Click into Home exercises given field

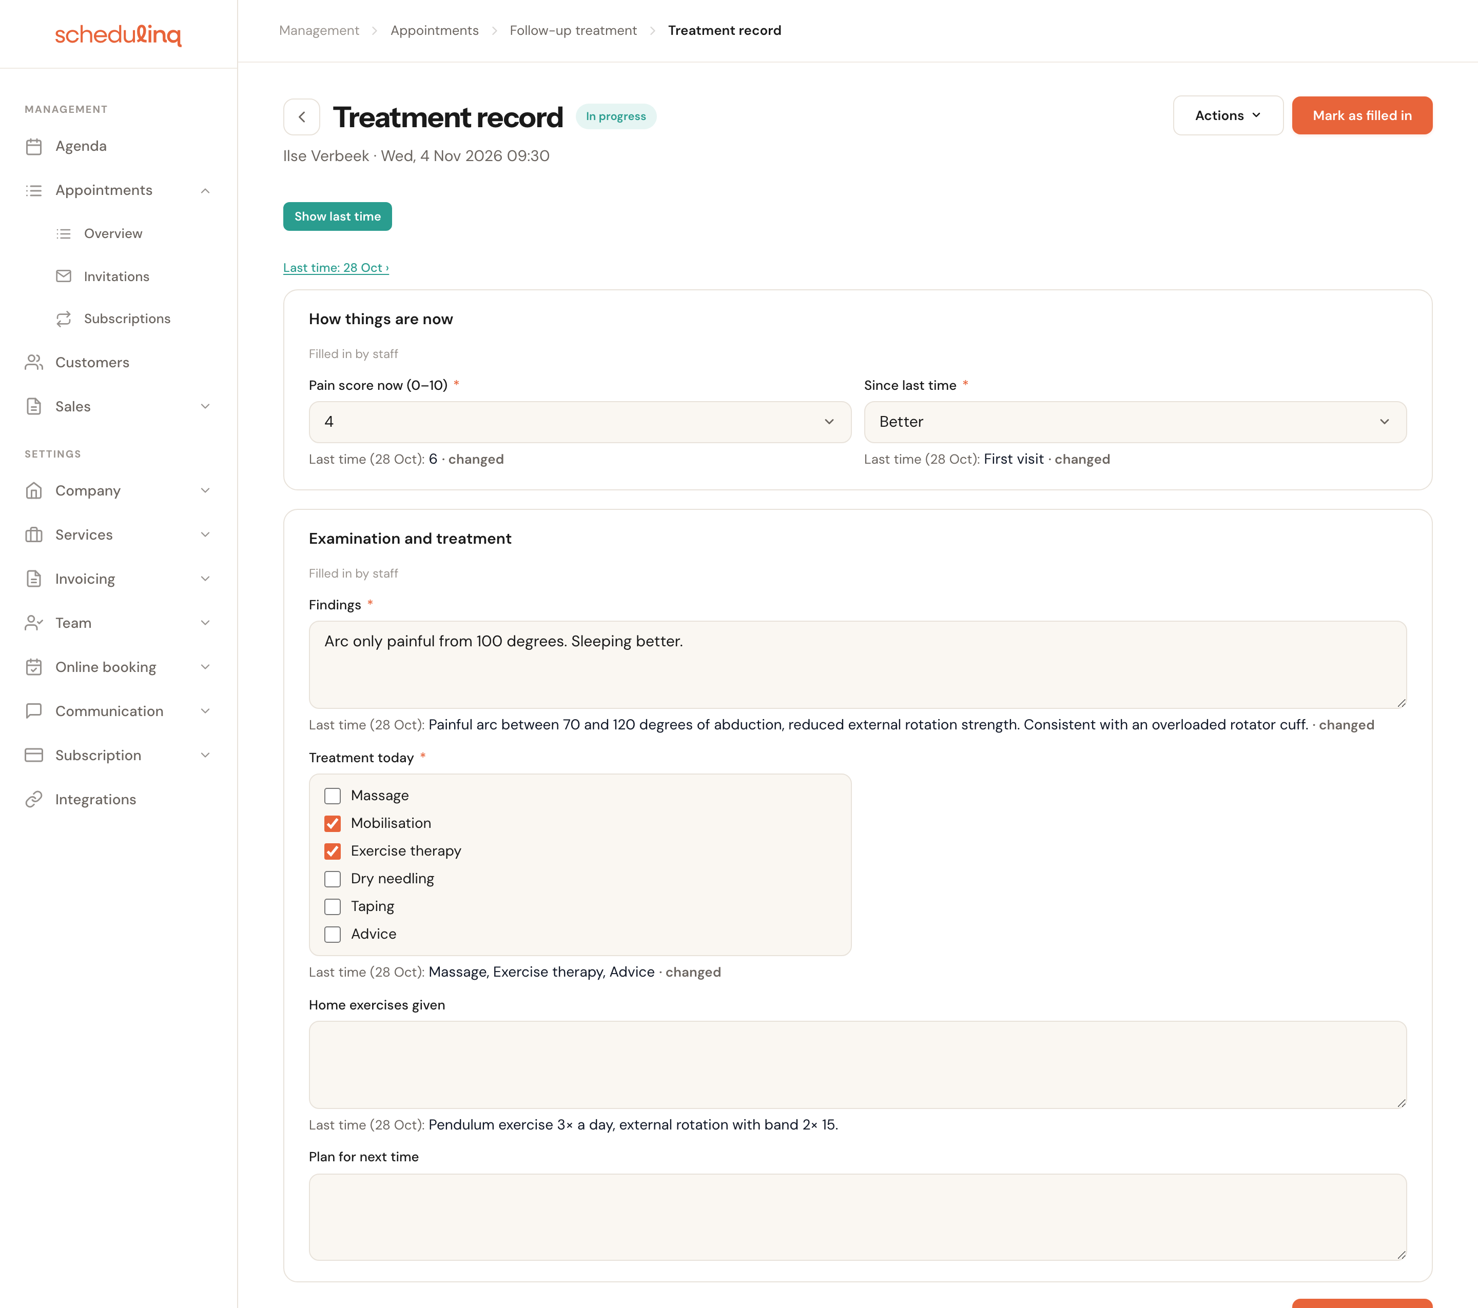point(858,1065)
